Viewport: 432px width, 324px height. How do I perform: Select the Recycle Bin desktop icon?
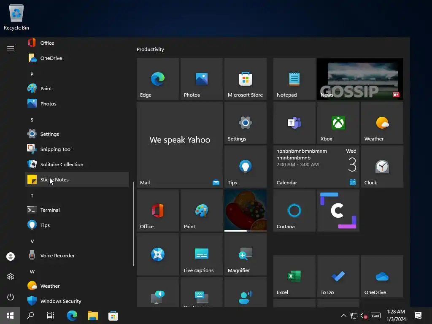(x=16, y=17)
